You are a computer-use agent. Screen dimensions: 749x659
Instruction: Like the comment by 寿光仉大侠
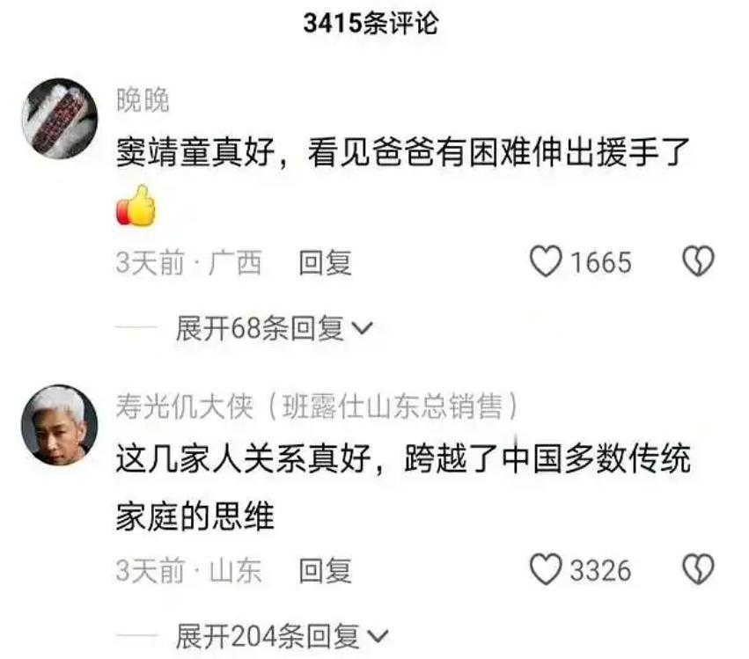(546, 569)
